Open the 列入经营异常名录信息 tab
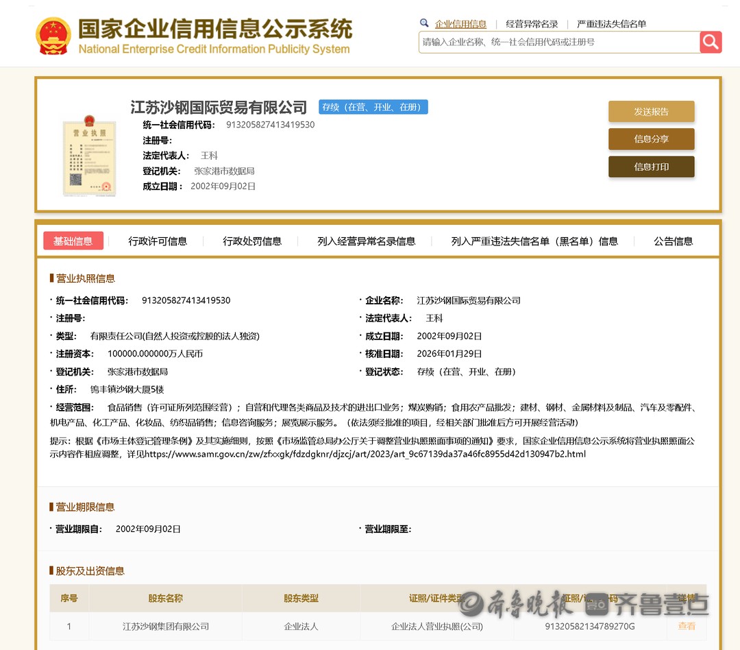The image size is (740, 650). coord(366,241)
